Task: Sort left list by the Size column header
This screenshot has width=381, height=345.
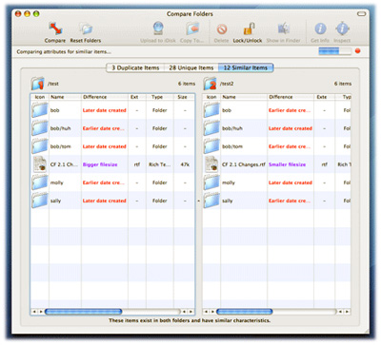Action: point(184,97)
